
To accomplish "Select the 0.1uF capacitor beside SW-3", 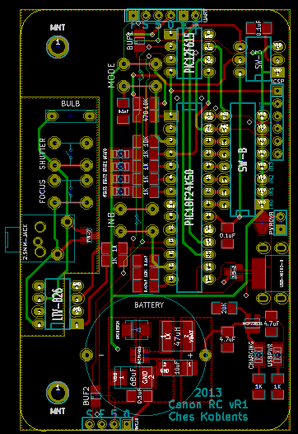I will click(x=259, y=29).
